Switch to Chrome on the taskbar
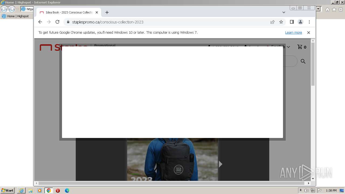This screenshot has width=345, height=194. 49,190
